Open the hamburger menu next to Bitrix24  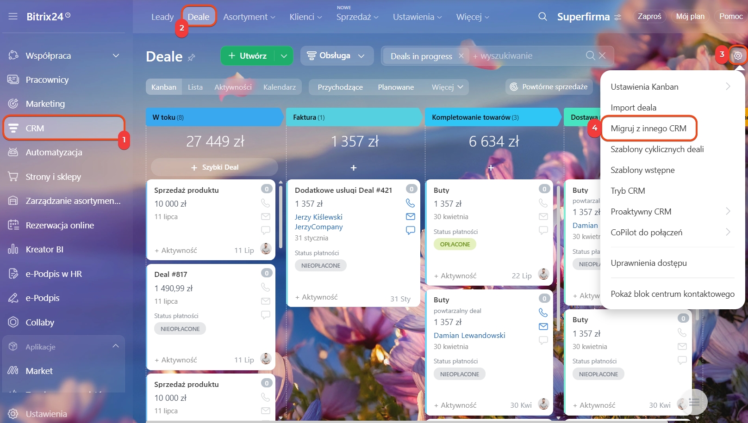13,17
